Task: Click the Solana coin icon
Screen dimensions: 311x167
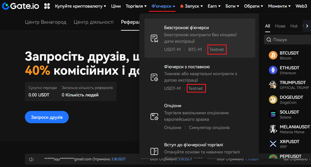Action: (273, 114)
